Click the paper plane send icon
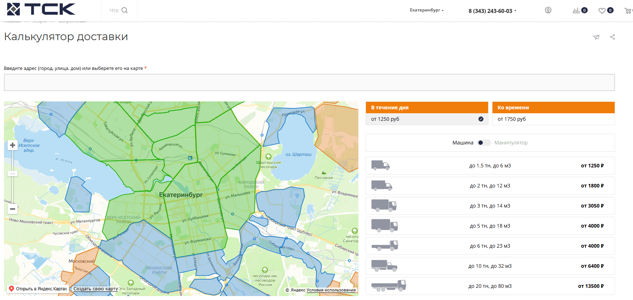The width and height of the screenshot is (633, 300). tap(596, 37)
